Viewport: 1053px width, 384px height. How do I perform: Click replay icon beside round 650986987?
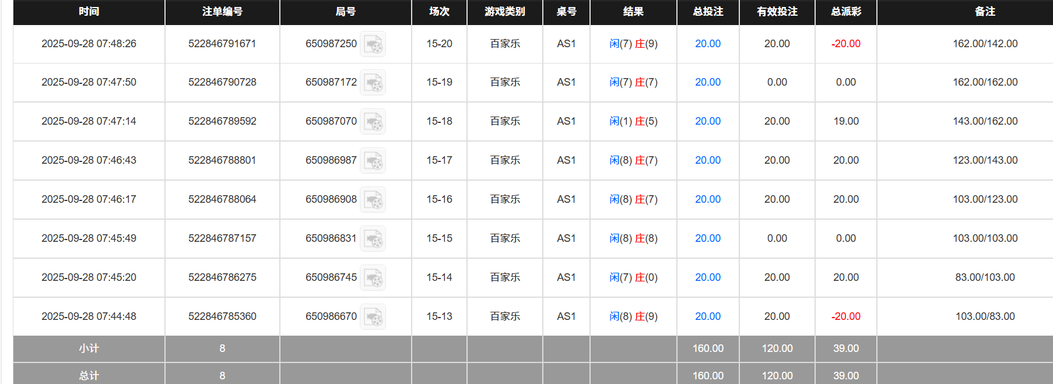(373, 161)
